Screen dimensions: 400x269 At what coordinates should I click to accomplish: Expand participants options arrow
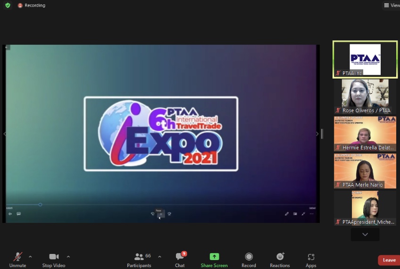160,257
